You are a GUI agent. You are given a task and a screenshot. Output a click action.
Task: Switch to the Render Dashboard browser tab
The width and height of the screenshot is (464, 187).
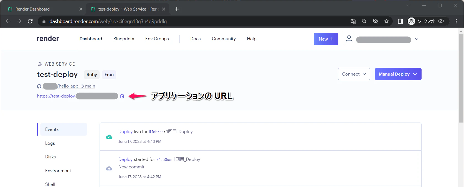click(x=44, y=9)
